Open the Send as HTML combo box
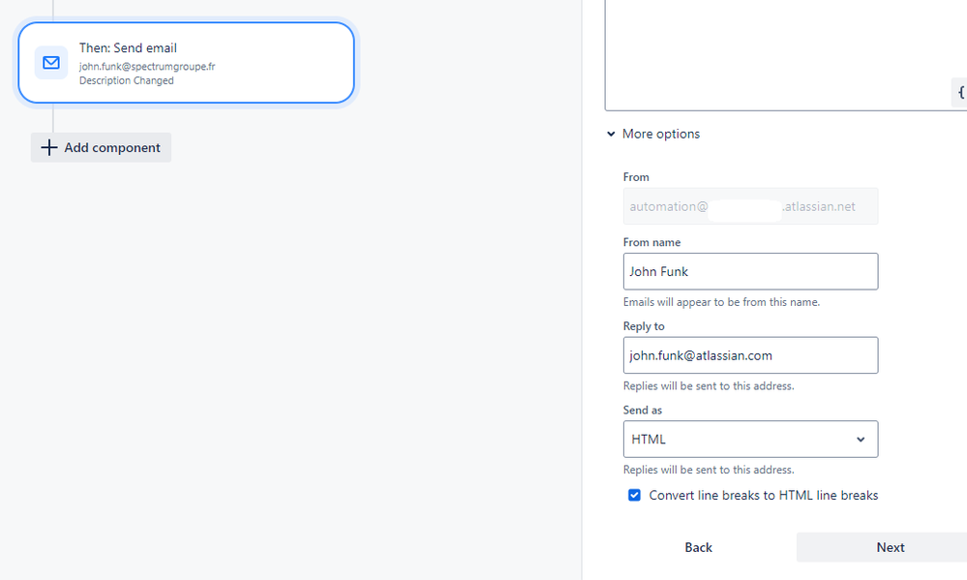The image size is (967, 580). [750, 440]
